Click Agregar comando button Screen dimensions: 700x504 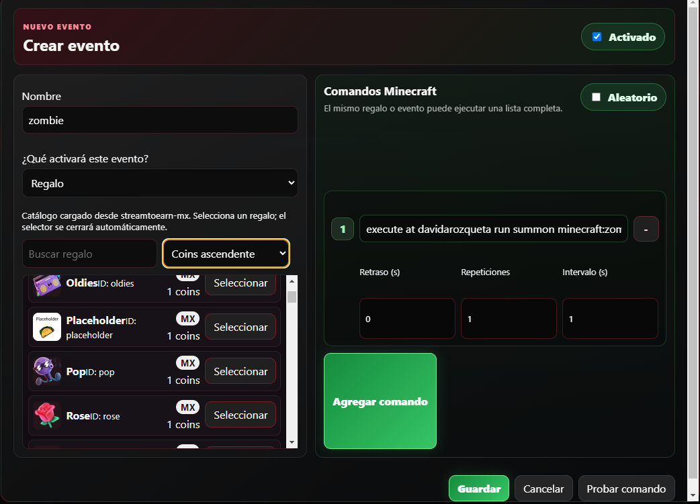pos(380,401)
